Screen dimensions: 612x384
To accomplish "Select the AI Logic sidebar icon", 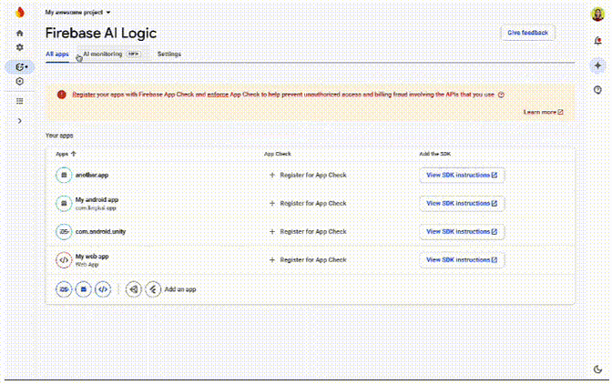I will 20,67.
